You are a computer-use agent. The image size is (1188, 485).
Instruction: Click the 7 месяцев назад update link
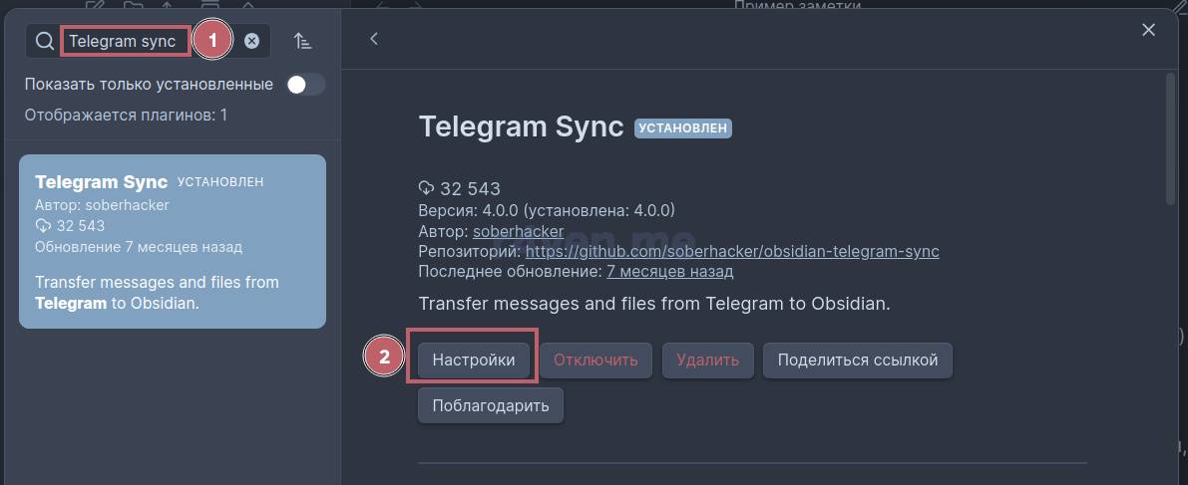click(x=669, y=271)
